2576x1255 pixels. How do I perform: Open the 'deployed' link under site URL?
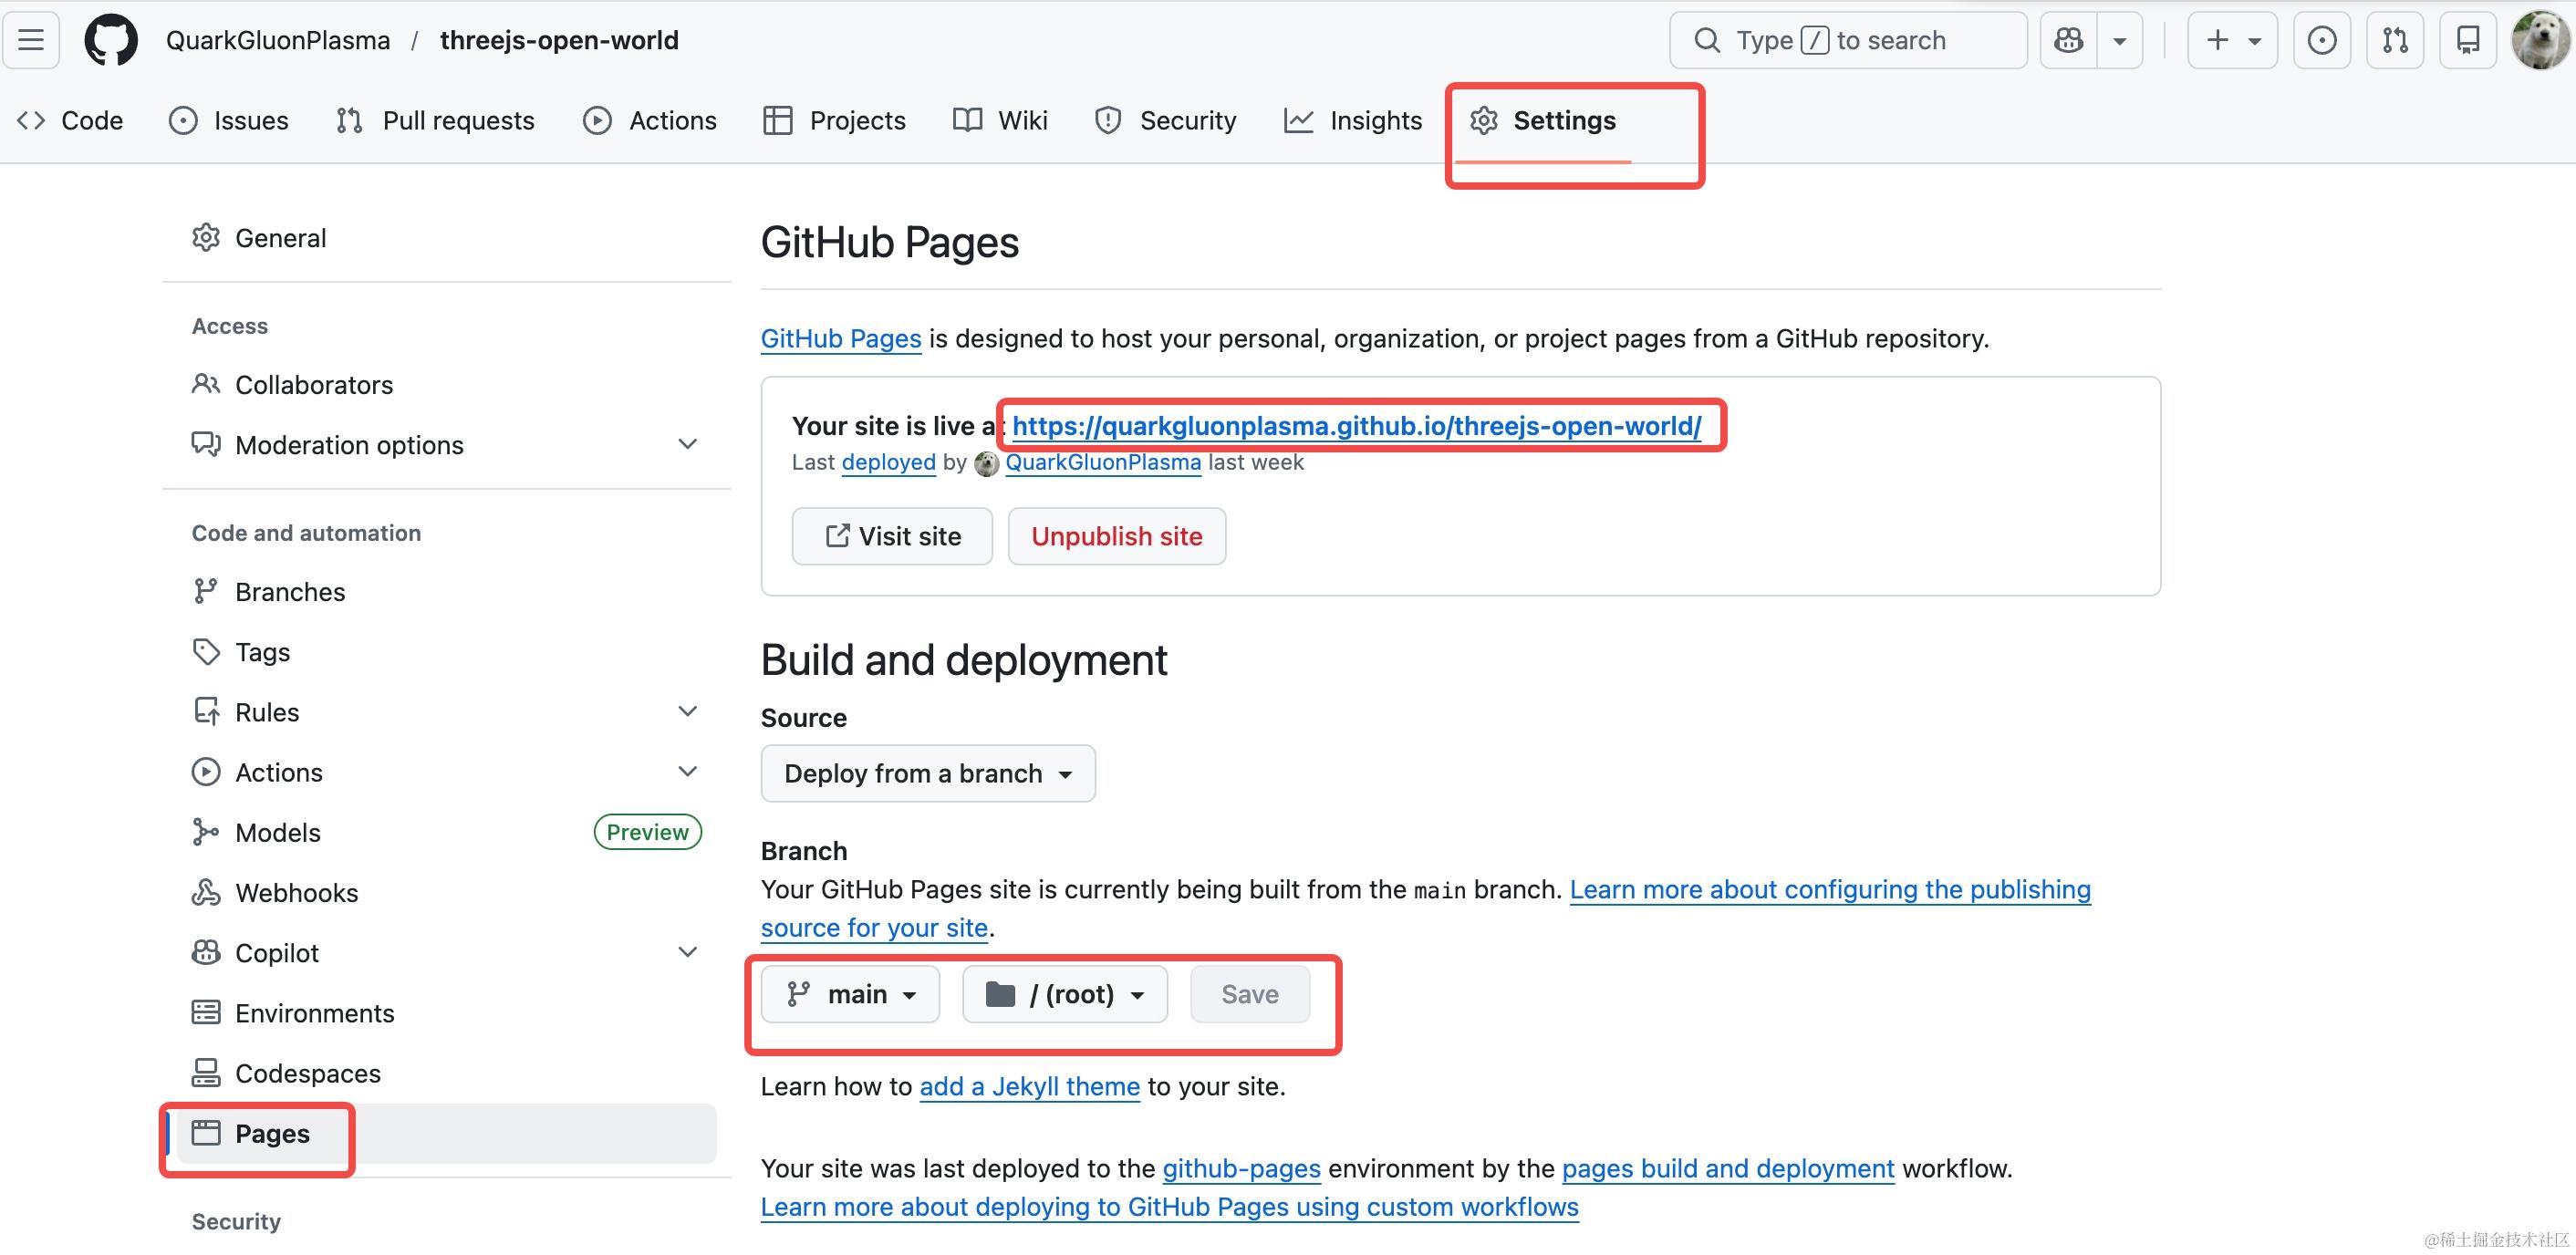click(x=888, y=462)
